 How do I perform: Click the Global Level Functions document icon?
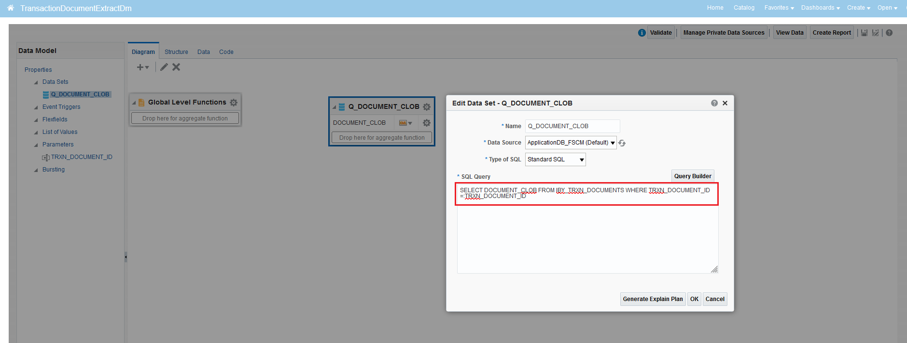pos(141,103)
